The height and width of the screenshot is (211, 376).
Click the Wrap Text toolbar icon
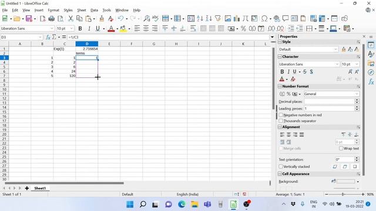point(193,29)
